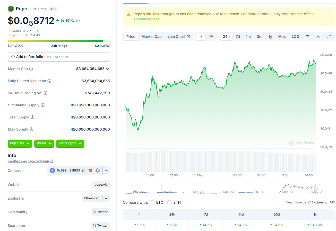Open Feedback on page redesign link
336x231 pixels.
28,161
